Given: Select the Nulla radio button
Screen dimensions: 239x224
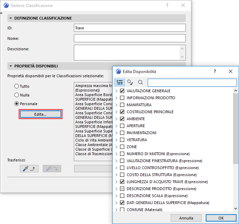Looking at the screenshot, I should point(16,95).
